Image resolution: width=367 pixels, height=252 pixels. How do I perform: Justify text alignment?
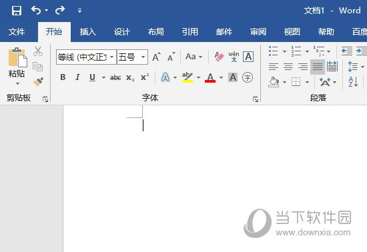pyautogui.click(x=318, y=67)
